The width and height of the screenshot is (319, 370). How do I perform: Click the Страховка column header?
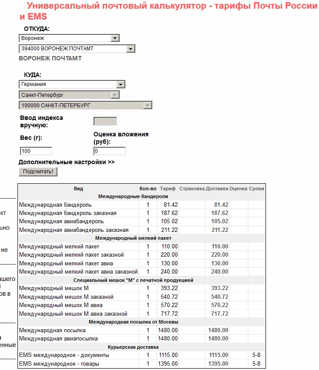(192, 188)
